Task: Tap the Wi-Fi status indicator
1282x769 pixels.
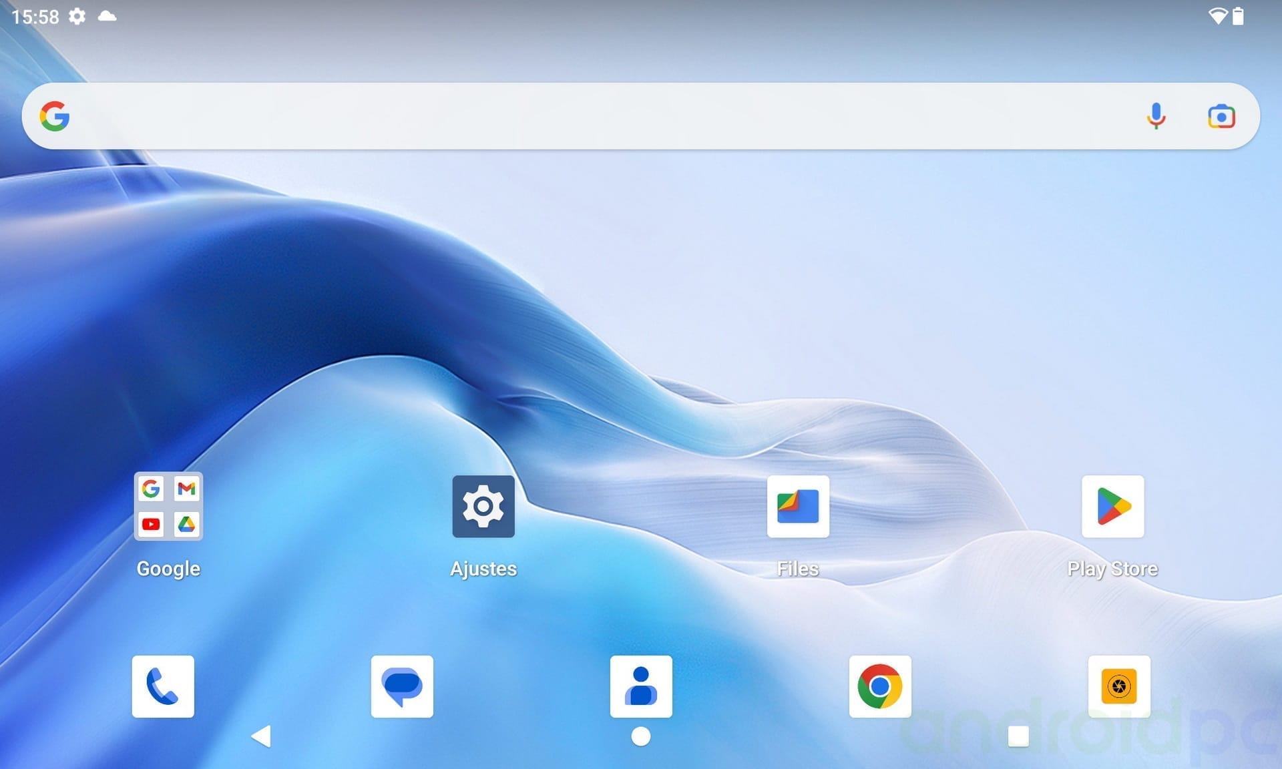Action: click(1218, 16)
